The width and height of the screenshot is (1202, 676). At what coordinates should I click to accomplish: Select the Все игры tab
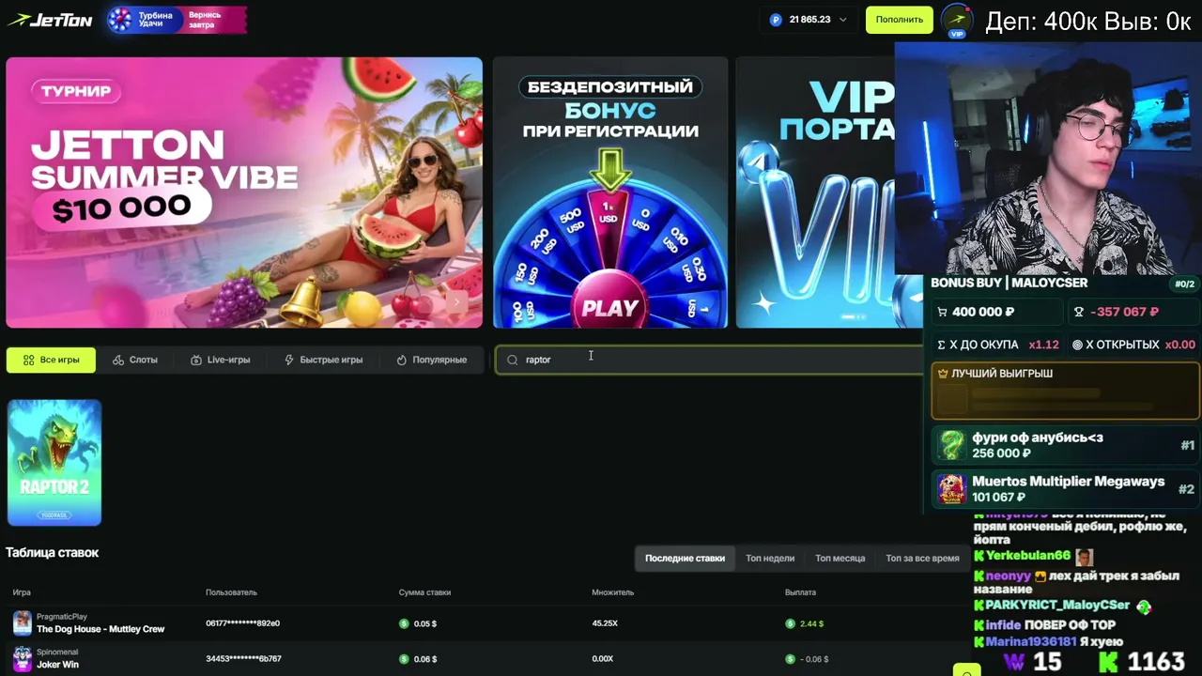[x=51, y=360]
